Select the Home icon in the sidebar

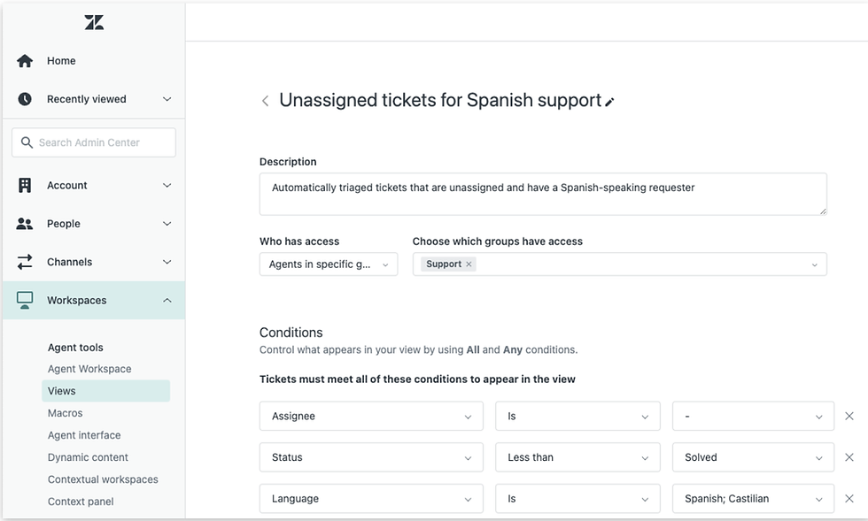point(25,60)
